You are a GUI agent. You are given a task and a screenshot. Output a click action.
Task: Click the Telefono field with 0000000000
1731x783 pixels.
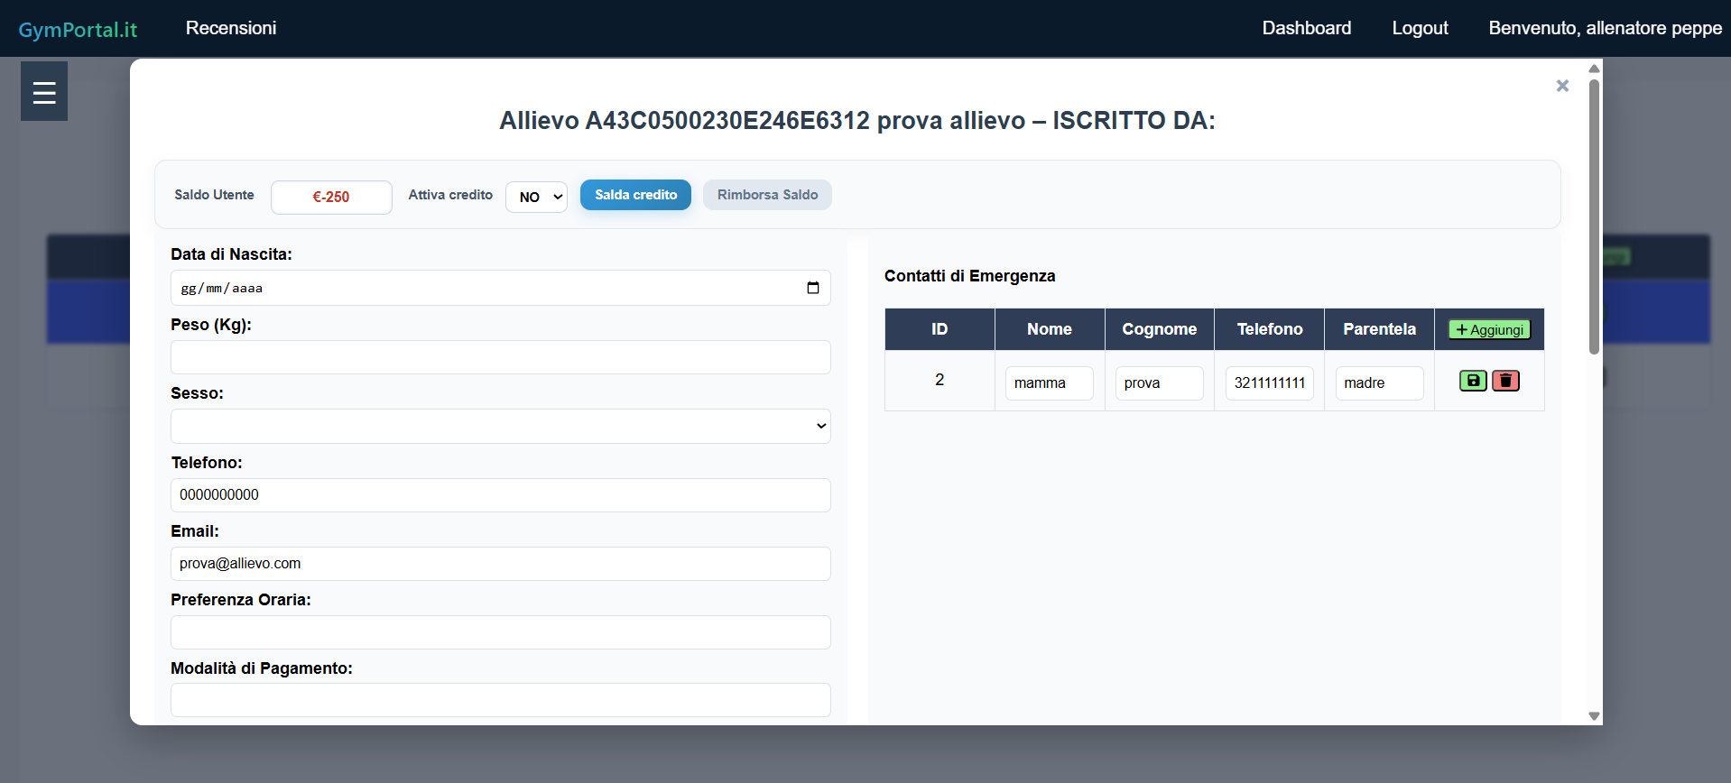[x=500, y=495]
